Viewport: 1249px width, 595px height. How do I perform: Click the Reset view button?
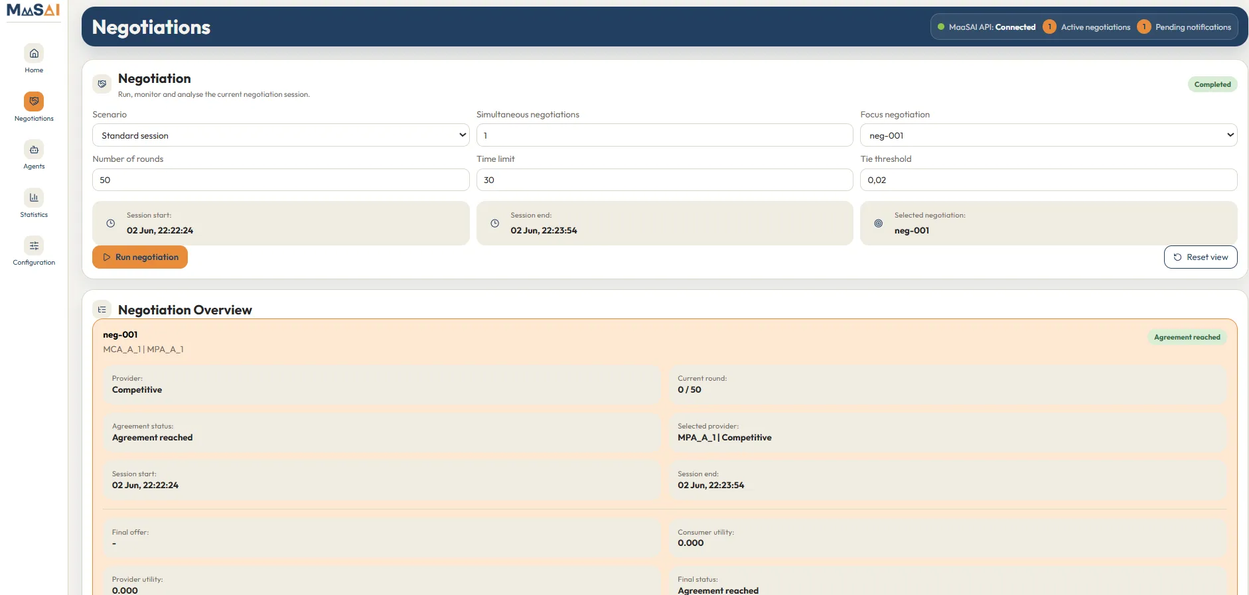click(1201, 257)
